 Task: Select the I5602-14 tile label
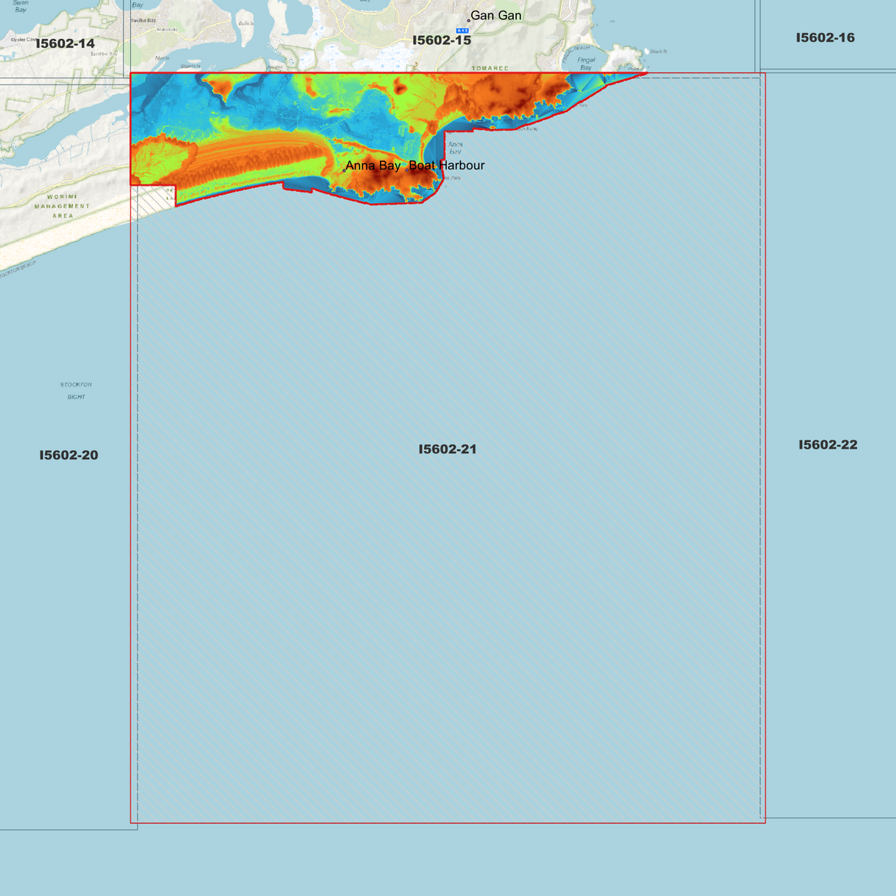[65, 43]
